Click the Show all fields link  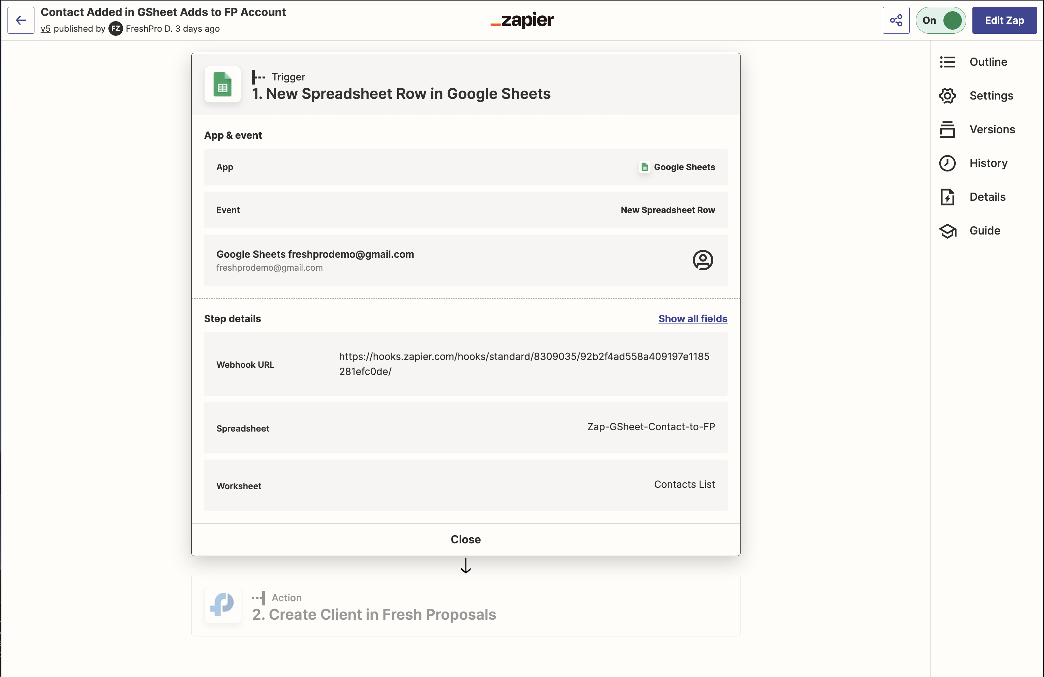(692, 319)
